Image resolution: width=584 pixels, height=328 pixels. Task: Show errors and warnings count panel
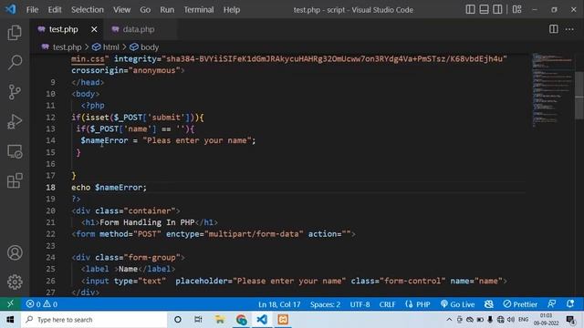[x=42, y=304]
